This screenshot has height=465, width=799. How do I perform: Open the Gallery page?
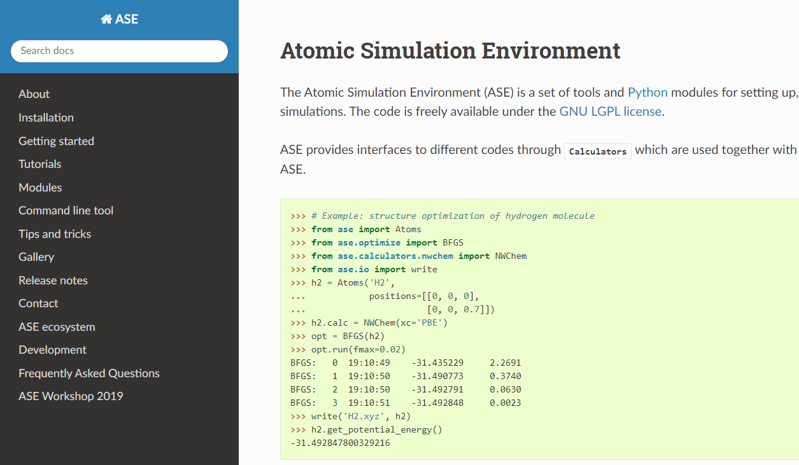[36, 257]
